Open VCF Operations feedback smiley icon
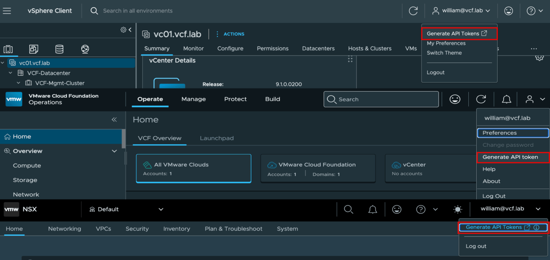The image size is (550, 260). (x=455, y=100)
